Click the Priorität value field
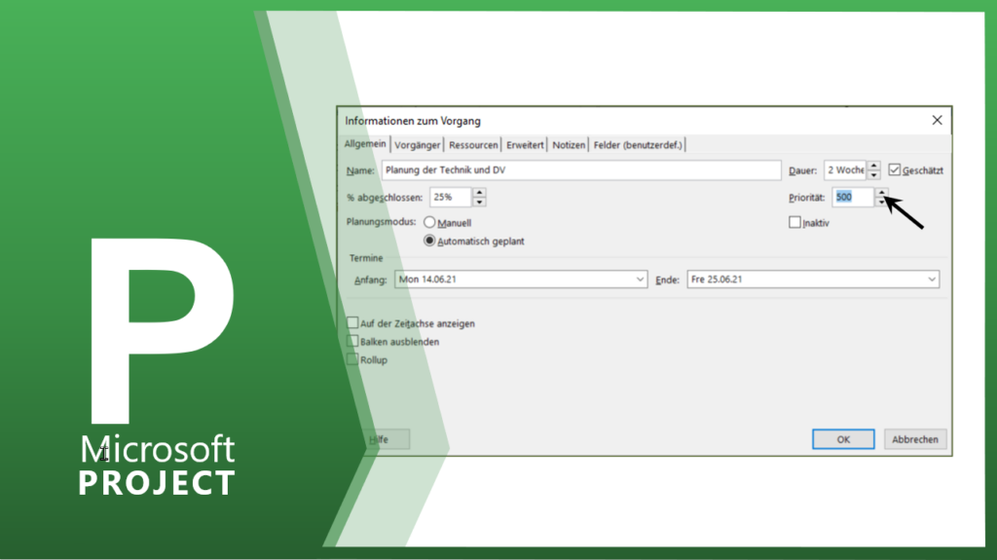 [x=853, y=198]
